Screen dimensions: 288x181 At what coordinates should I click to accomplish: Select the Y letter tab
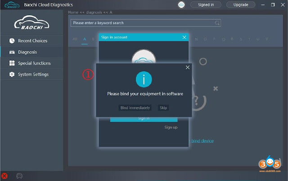click(x=267, y=39)
